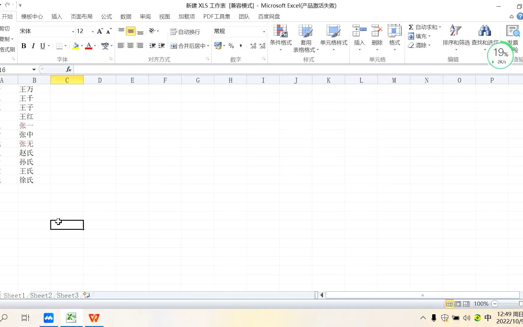Open the 公式 ribbon tab
Screen dimensions: 523x327
(107, 17)
